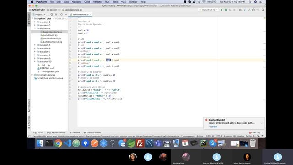
Task: Click the error icon in Cannot Run Git notification
Action: point(206,120)
